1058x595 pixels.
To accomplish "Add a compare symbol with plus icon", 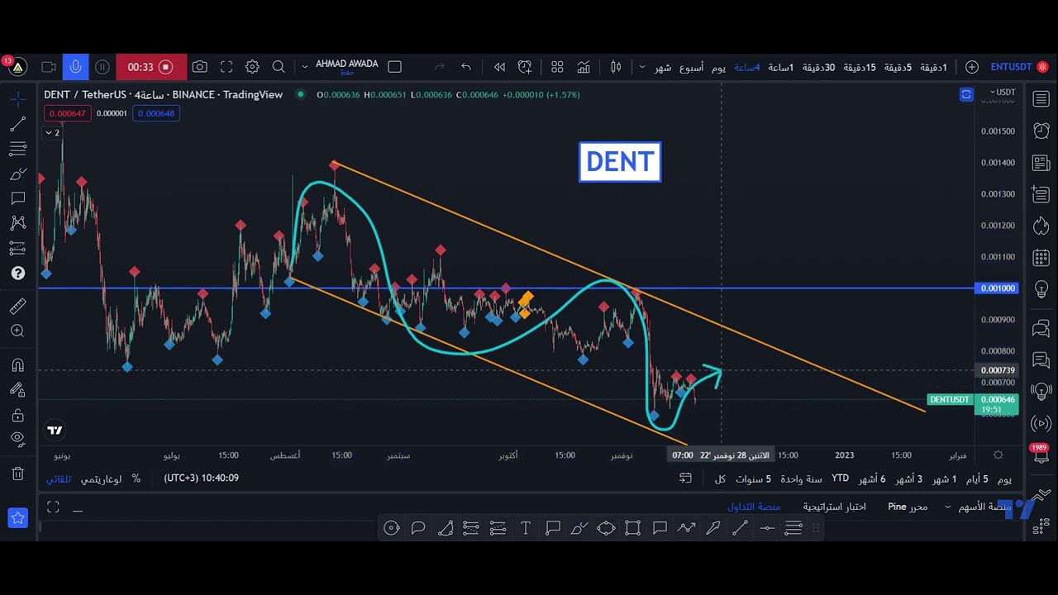I will 972,67.
